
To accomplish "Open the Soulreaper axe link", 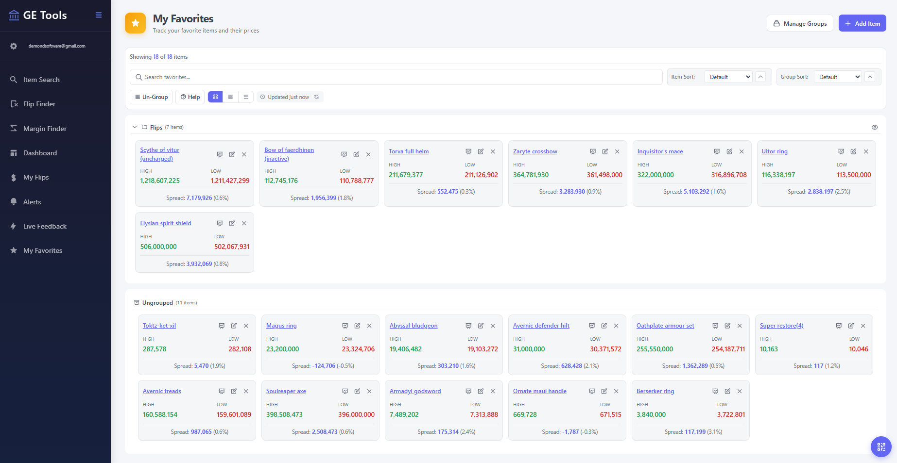I will pyautogui.click(x=286, y=391).
